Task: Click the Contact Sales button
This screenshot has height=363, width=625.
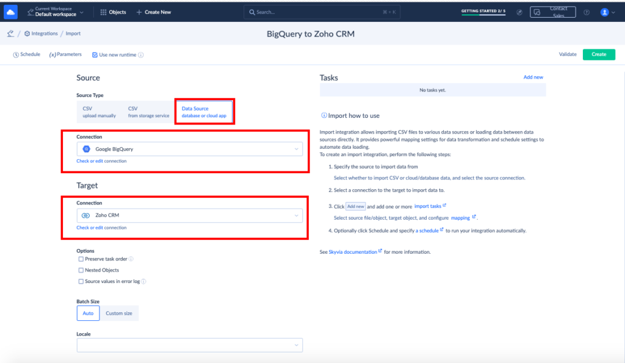Action: click(x=552, y=12)
